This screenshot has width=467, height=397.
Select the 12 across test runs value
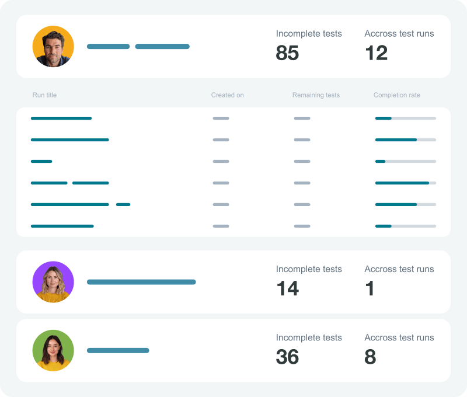(x=376, y=53)
